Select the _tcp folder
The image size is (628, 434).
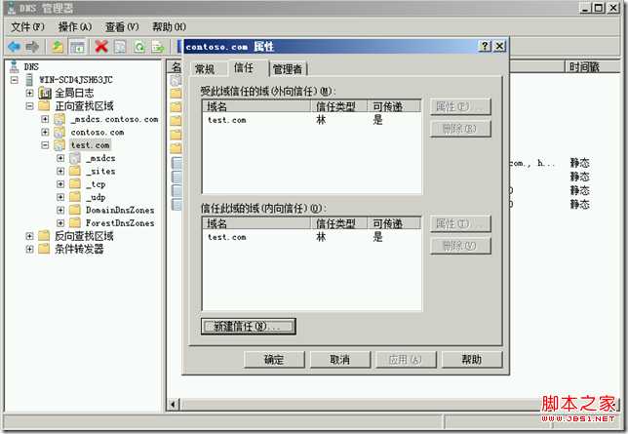pyautogui.click(x=96, y=184)
